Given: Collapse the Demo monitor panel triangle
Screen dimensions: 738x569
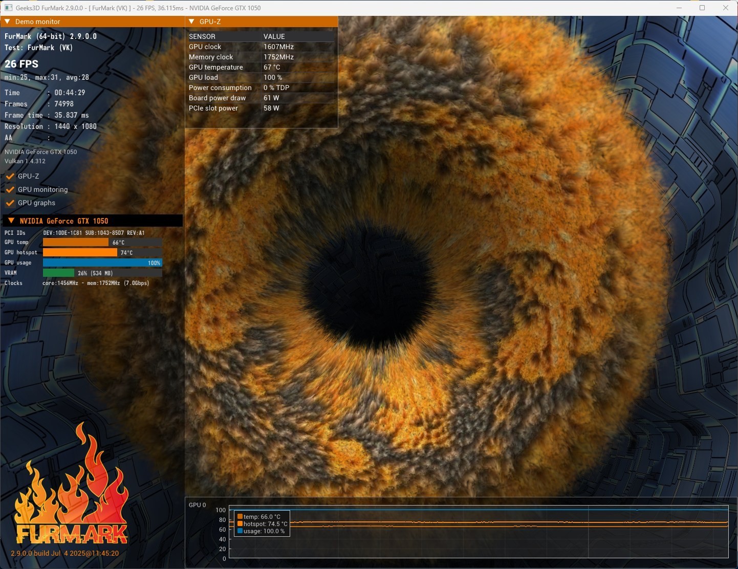Looking at the screenshot, I should point(7,21).
